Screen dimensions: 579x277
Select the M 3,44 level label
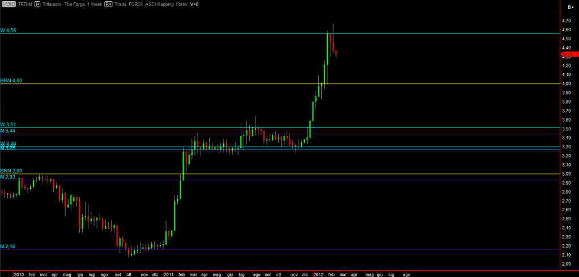coord(10,131)
